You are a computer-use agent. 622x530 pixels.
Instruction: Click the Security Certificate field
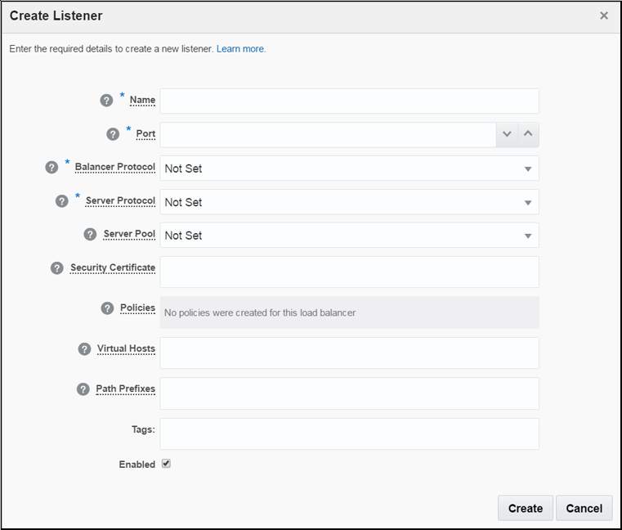pos(349,272)
